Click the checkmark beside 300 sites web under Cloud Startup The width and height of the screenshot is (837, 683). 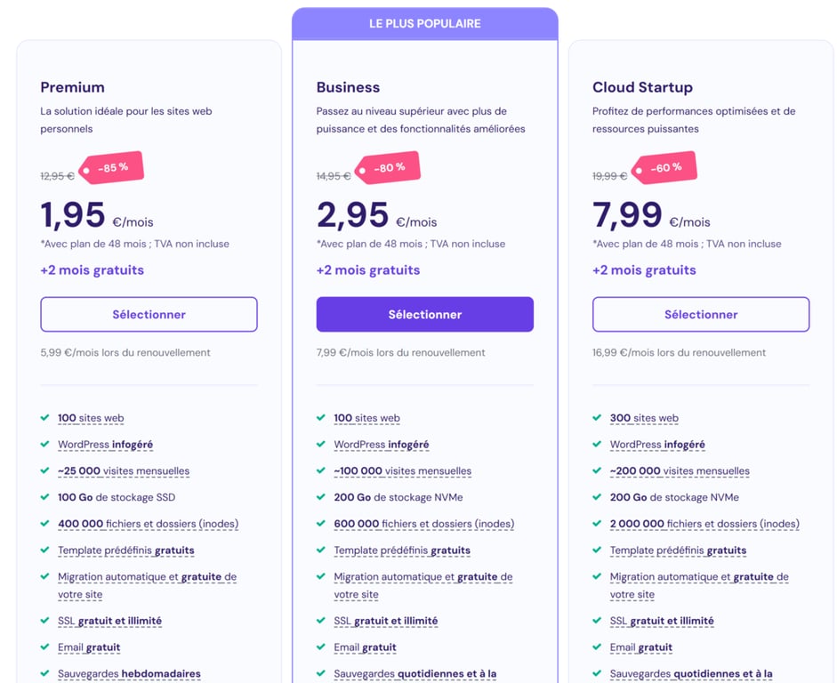(x=598, y=418)
